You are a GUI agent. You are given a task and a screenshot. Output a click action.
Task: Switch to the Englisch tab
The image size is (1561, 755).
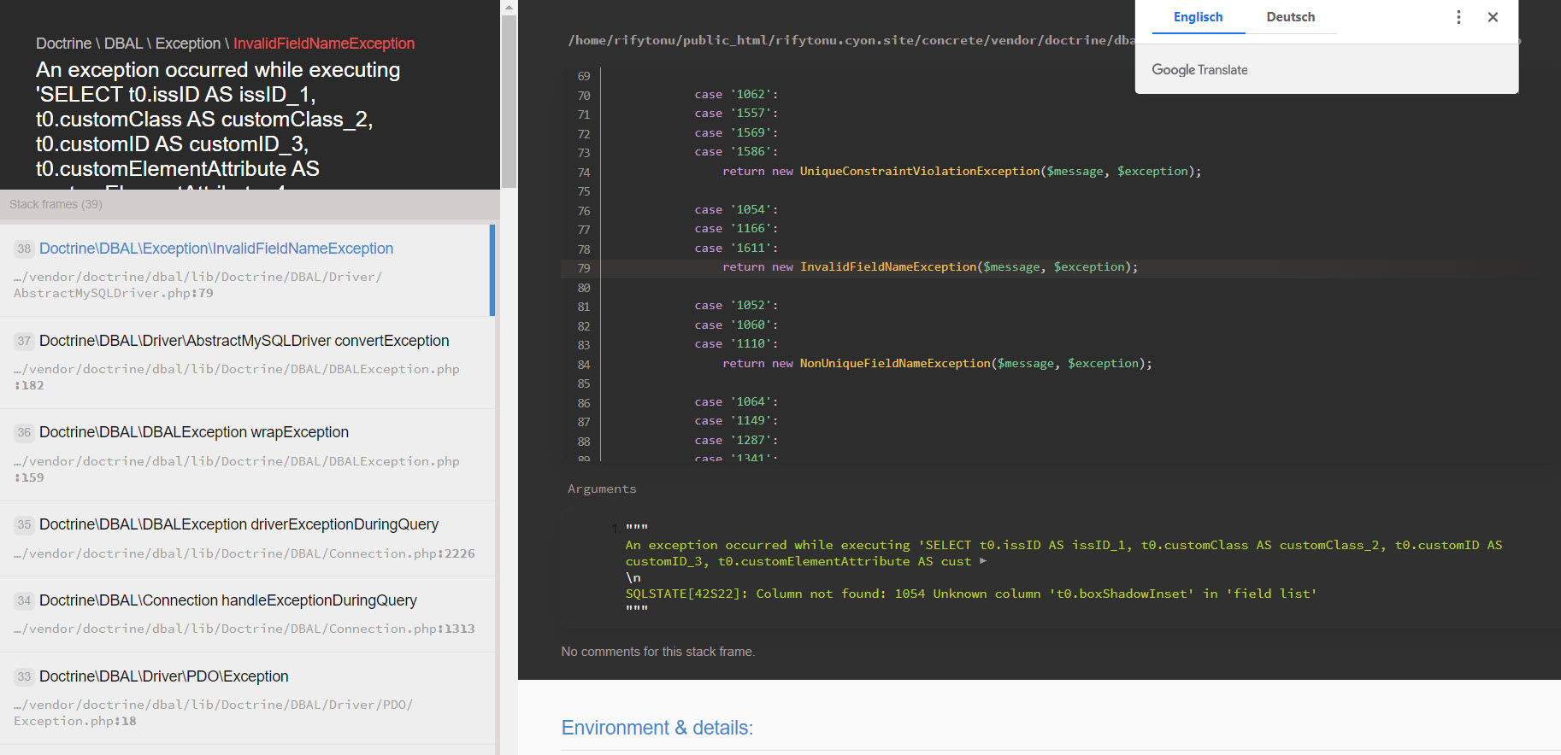[x=1198, y=17]
